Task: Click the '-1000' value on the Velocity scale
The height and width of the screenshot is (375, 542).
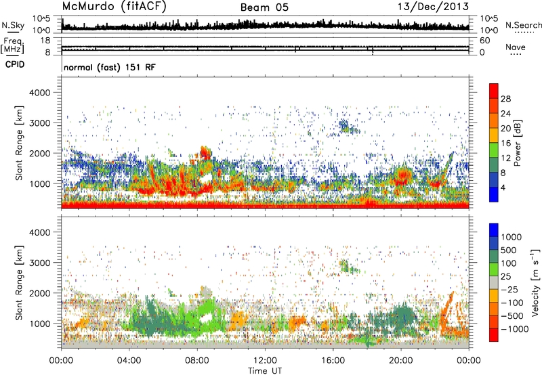Action: (515, 329)
